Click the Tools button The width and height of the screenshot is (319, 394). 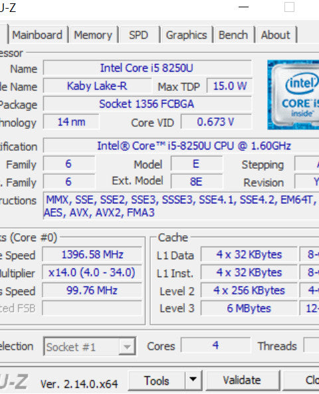[157, 380]
